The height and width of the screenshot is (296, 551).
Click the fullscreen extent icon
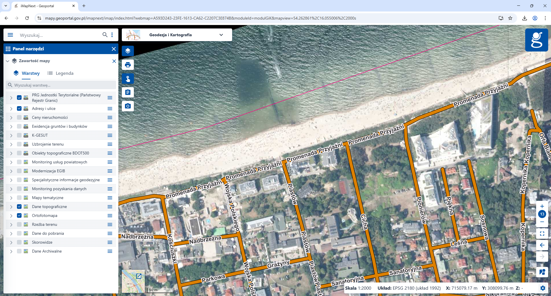point(542,234)
